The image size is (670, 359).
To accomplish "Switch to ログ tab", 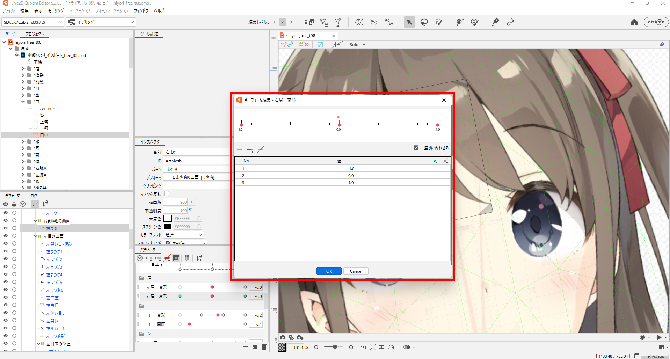I will coord(34,196).
